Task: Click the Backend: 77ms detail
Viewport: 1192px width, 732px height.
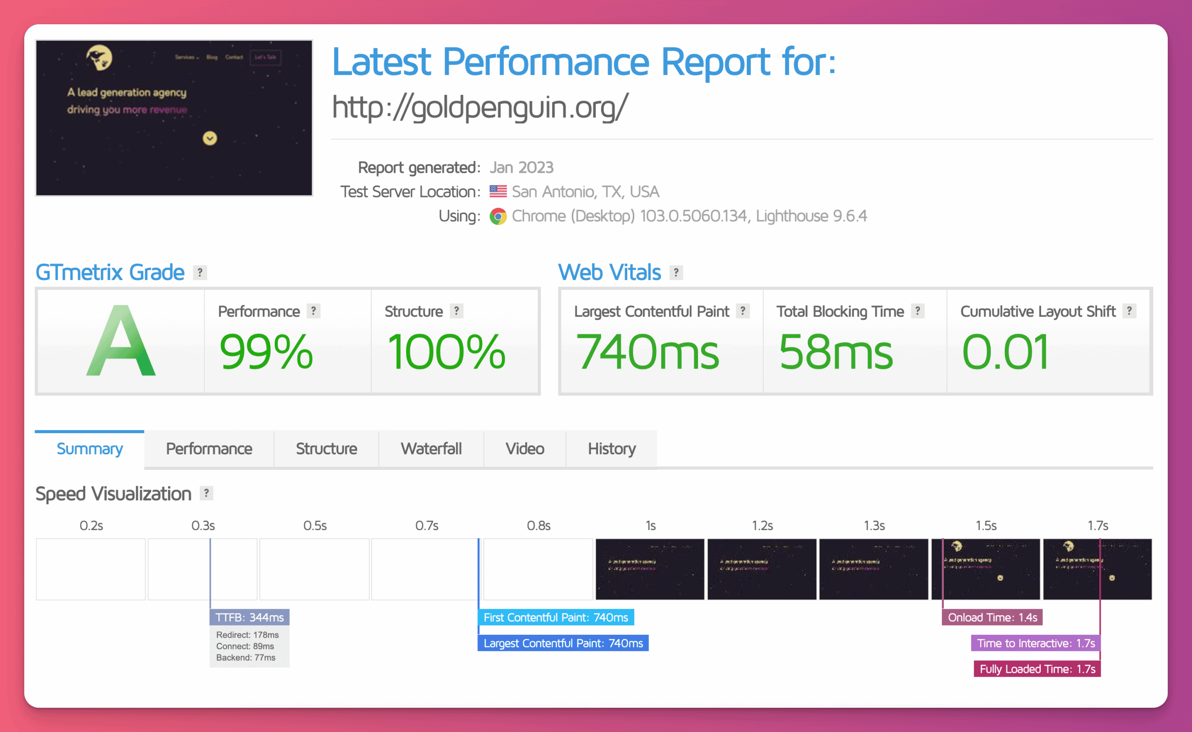Action: [x=245, y=658]
